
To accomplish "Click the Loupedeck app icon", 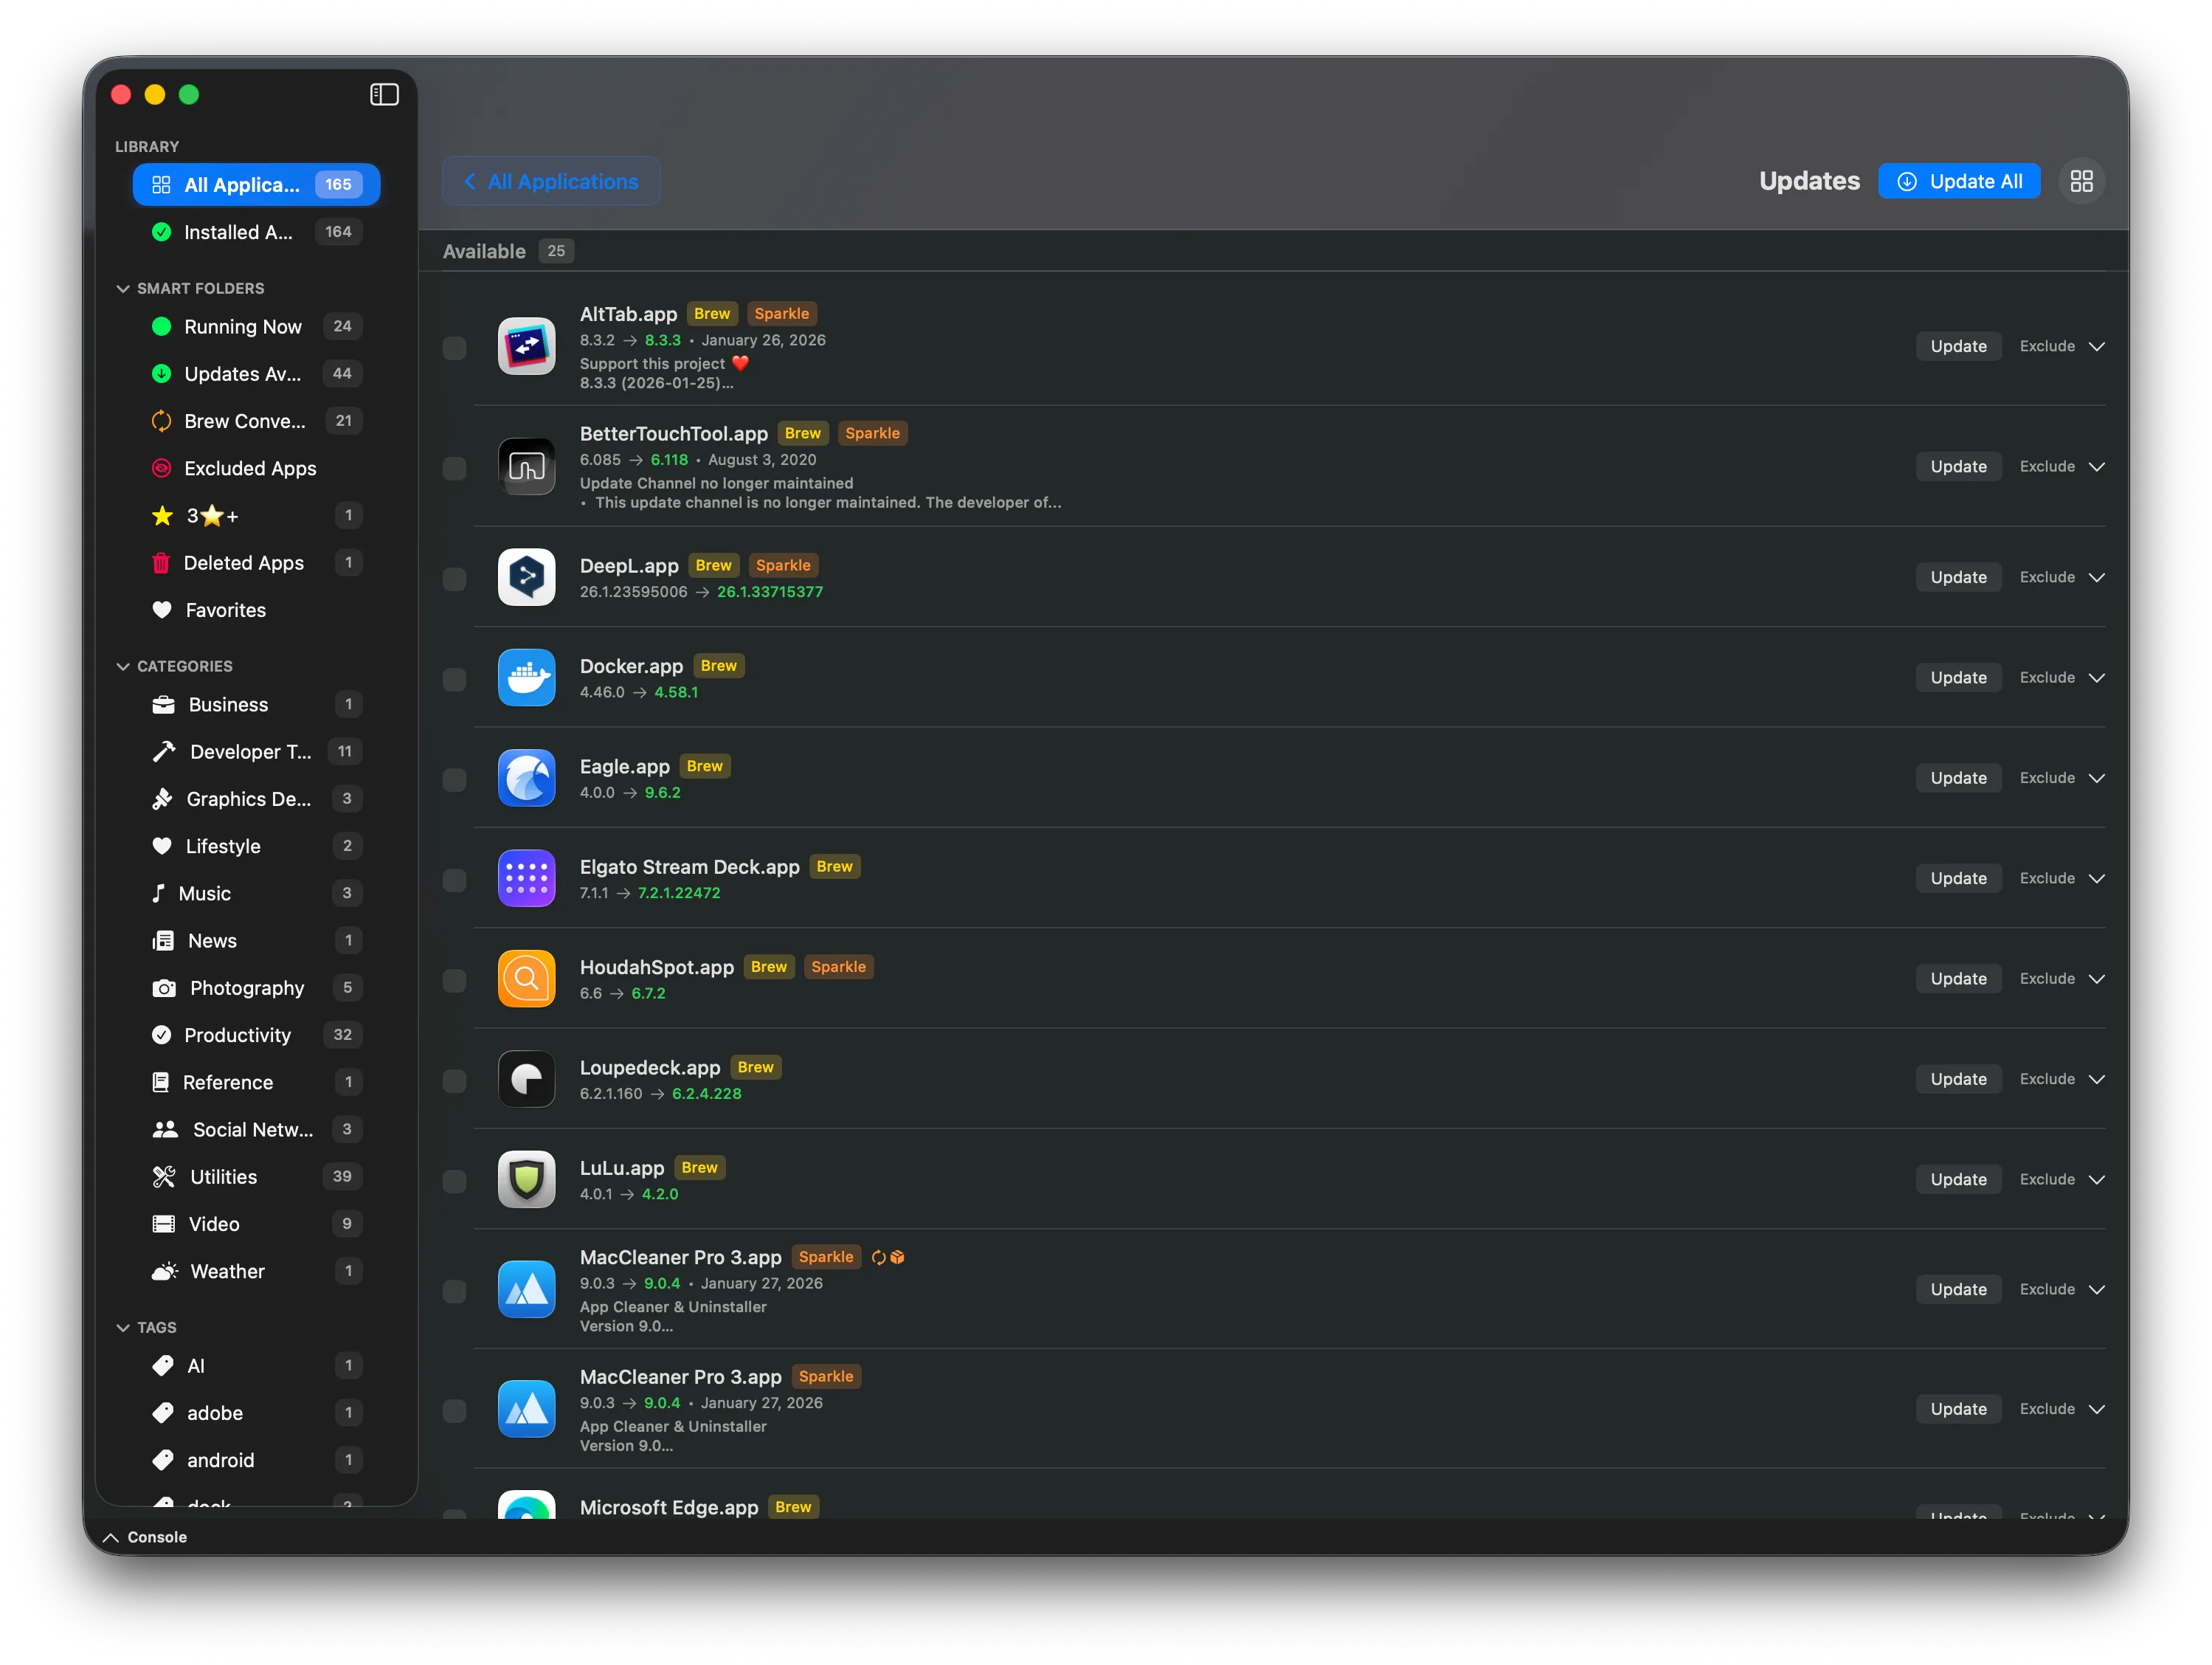I will pyautogui.click(x=527, y=1079).
